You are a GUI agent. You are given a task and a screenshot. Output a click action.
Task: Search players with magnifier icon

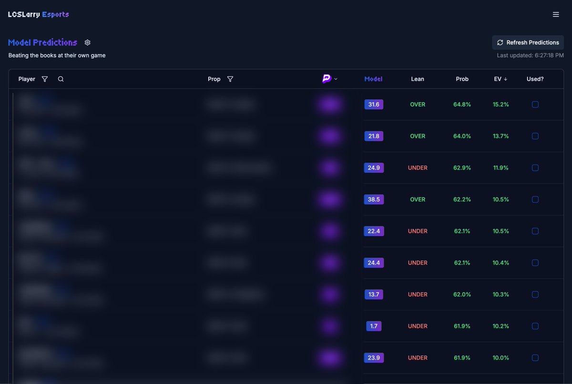pyautogui.click(x=61, y=79)
